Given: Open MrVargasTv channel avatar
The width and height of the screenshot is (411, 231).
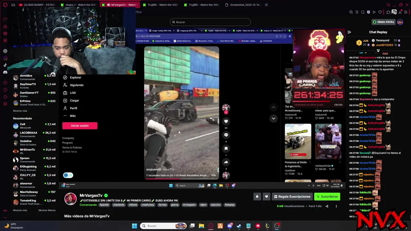Looking at the screenshot, I should 70,199.
